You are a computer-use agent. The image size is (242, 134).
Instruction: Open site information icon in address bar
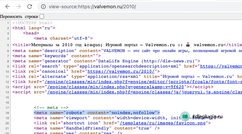[x=43, y=7]
